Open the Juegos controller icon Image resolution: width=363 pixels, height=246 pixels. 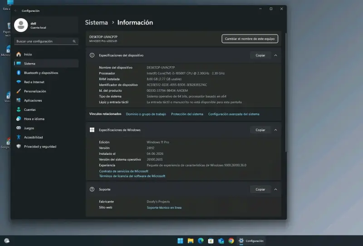point(19,128)
